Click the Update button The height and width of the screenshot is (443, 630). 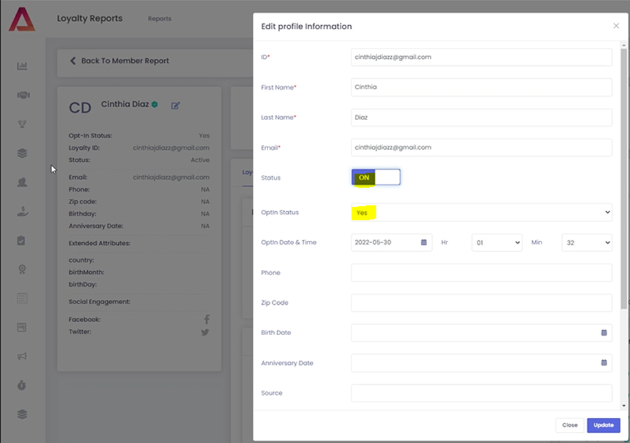[604, 426]
